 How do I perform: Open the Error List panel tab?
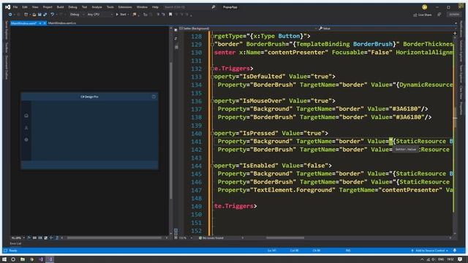pyautogui.click(x=15, y=243)
